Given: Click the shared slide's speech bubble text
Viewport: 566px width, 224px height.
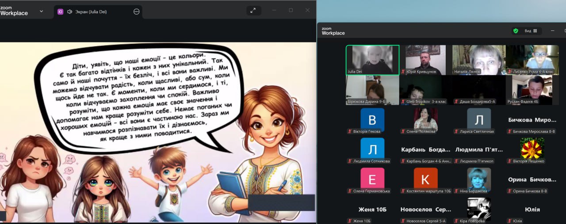Looking at the screenshot, I should pos(141,97).
